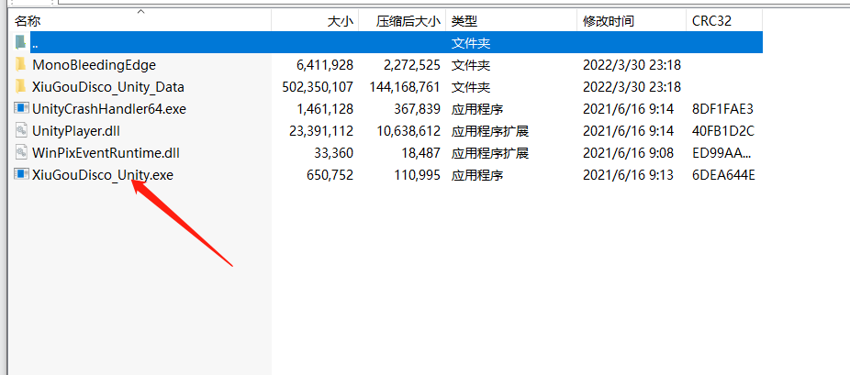Click compressed size 367,839
This screenshot has height=375, width=850.
click(x=416, y=109)
